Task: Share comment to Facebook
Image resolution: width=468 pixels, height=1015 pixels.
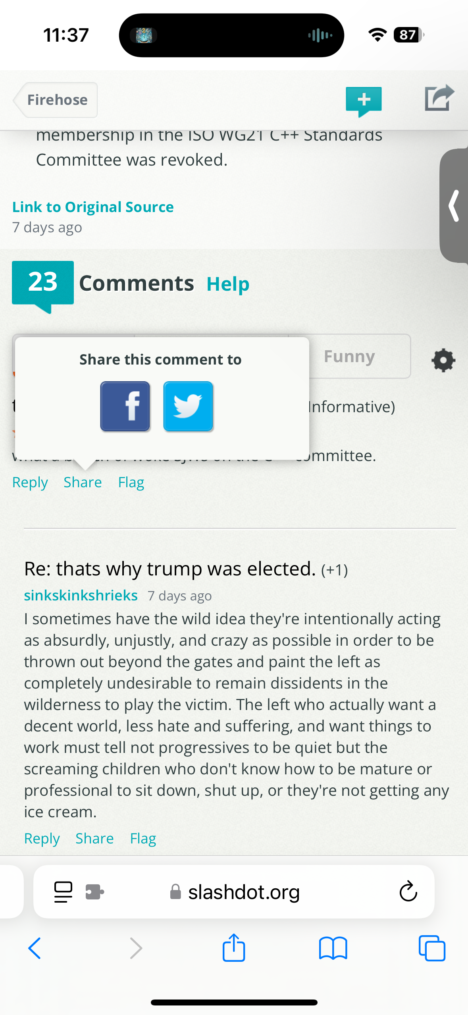Action: pos(125,406)
